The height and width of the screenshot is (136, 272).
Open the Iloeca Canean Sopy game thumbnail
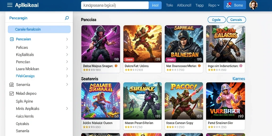click(184, 101)
